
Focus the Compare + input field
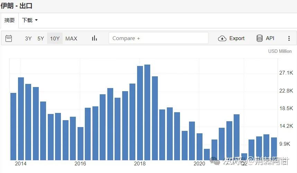click(158, 38)
